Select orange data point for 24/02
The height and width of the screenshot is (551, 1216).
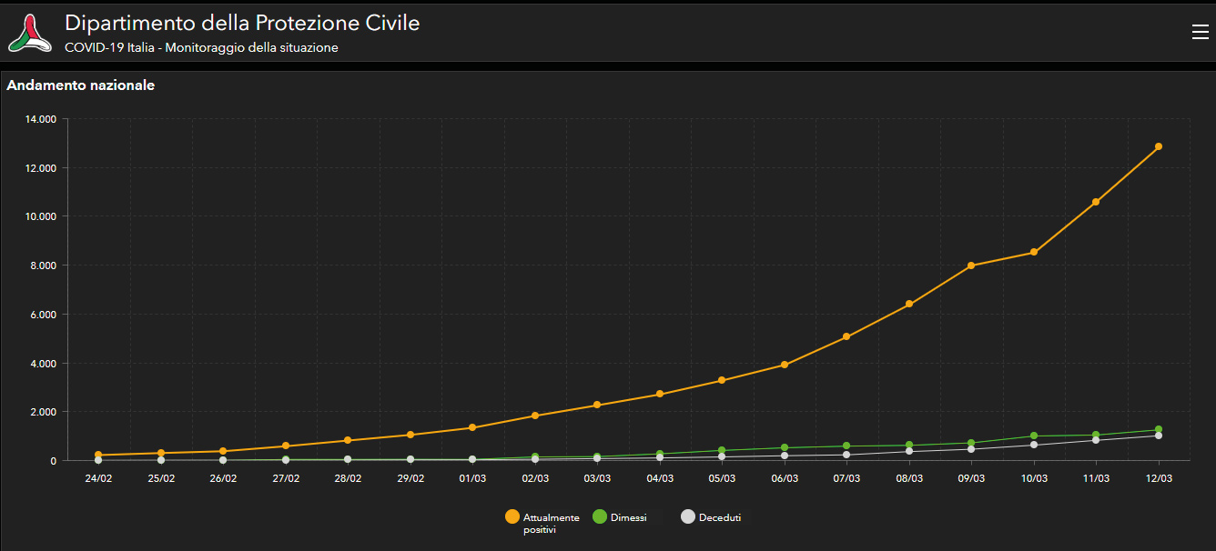98,455
